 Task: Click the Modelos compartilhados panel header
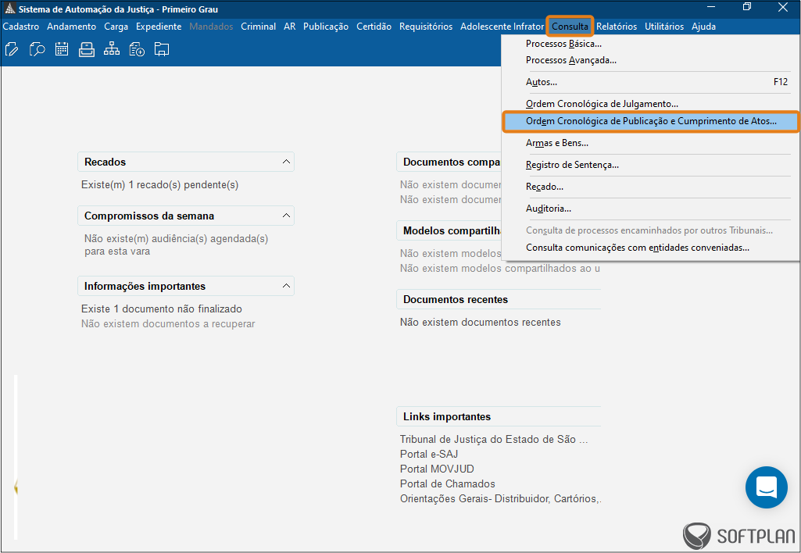tap(449, 230)
